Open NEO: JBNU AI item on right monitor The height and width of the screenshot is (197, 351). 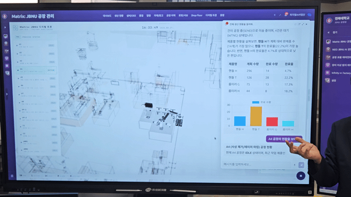(x=339, y=50)
